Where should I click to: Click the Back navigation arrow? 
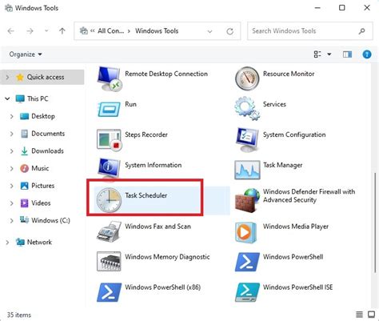(11, 31)
